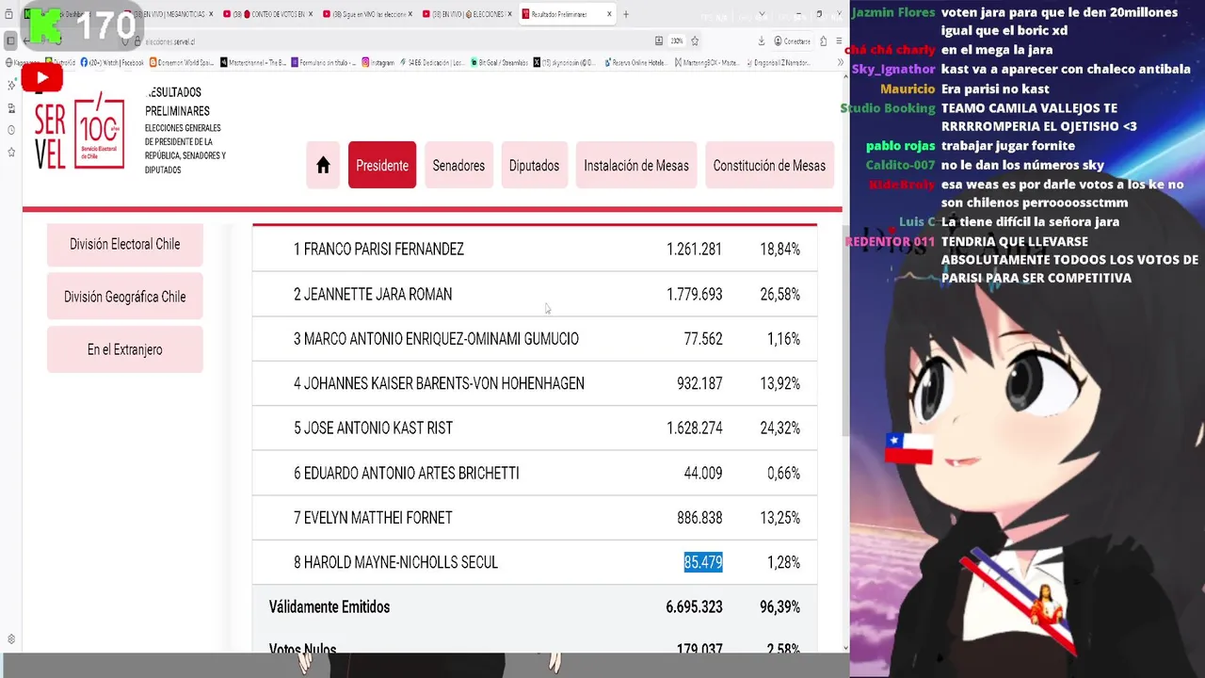Click the Conectarse account button
Viewport: 1205px width, 678px height.
792,41
